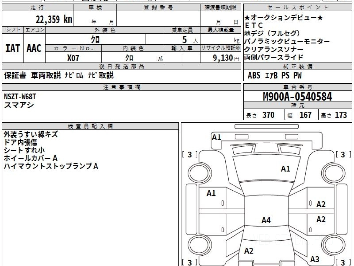The image size is (354, 266).
Task: Click inspector note ホイールカバー A
Action: tap(30, 158)
